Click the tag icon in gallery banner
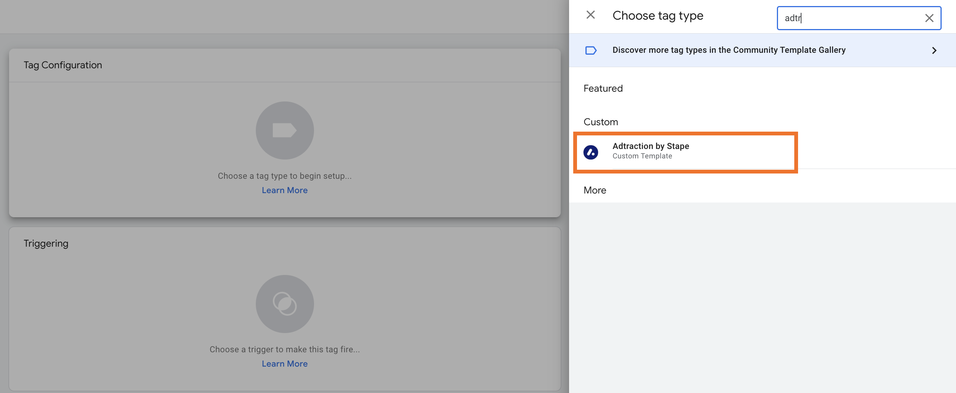Viewport: 956px width, 393px height. (x=591, y=50)
